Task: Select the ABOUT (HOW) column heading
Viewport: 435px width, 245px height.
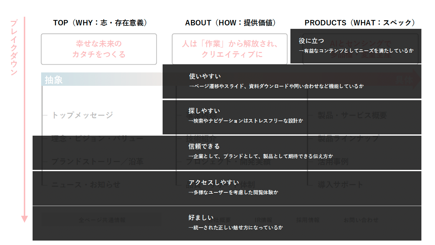Action: [231, 23]
